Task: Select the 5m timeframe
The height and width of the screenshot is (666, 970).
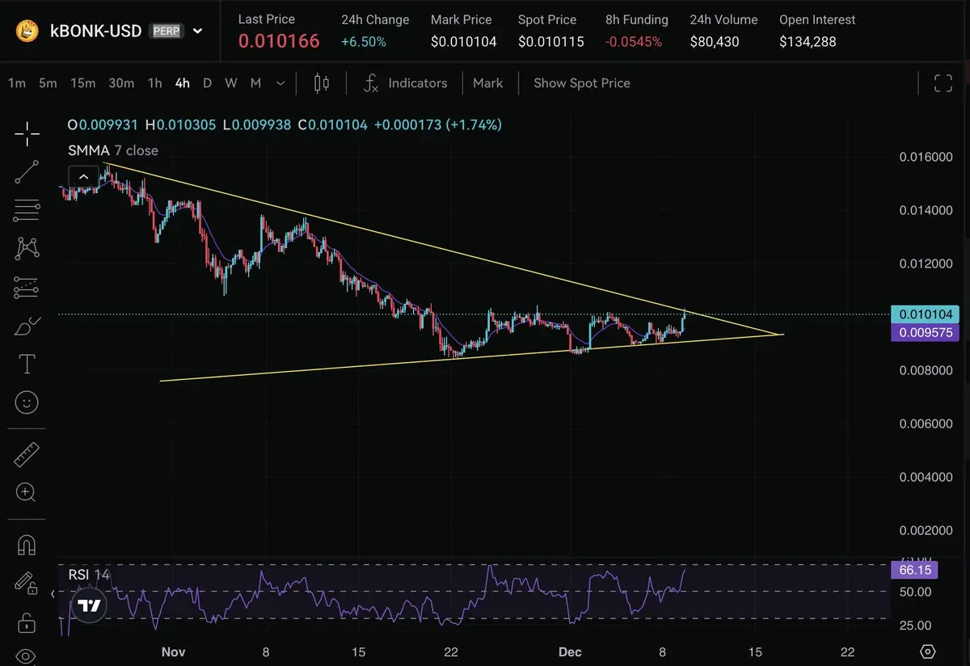Action: [x=48, y=83]
